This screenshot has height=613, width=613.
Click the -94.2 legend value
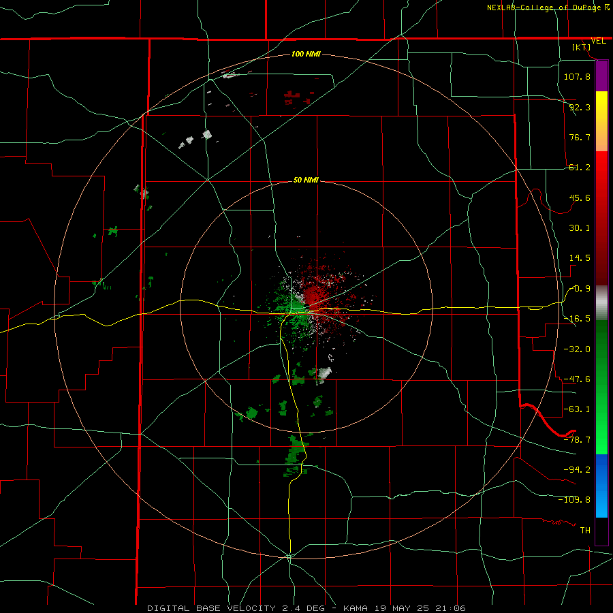(x=577, y=469)
